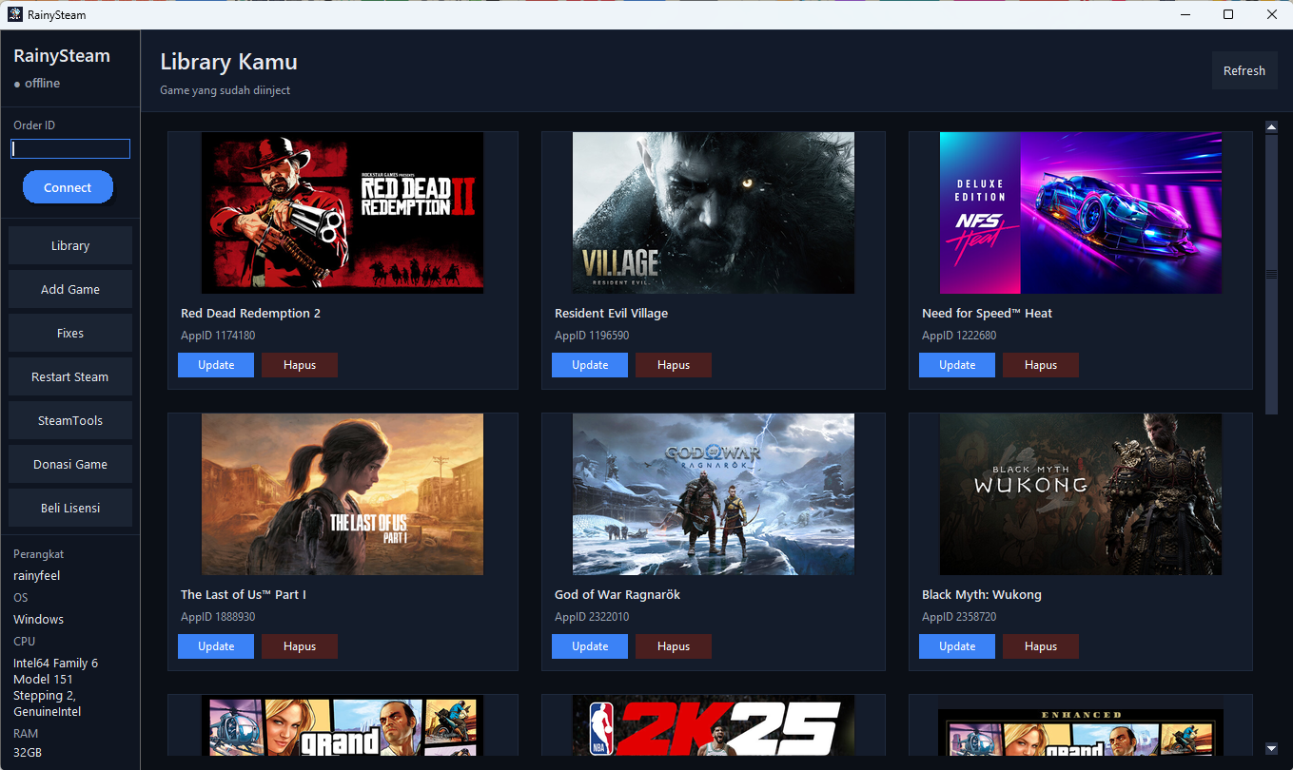Update God of War Ragnarök
The image size is (1293, 770).
point(590,646)
